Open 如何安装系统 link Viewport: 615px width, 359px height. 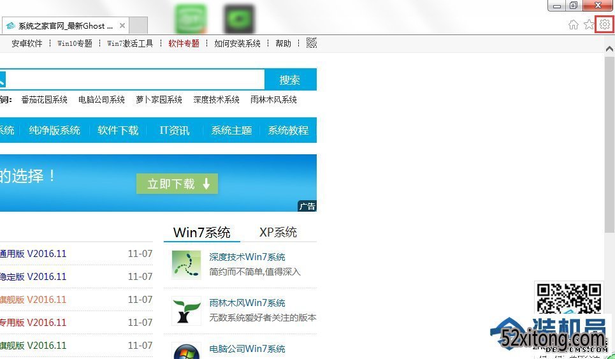point(237,43)
